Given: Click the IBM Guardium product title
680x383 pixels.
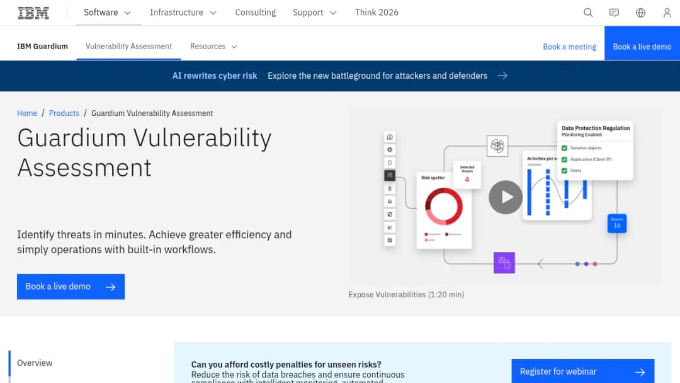Looking at the screenshot, I should 43,47.
